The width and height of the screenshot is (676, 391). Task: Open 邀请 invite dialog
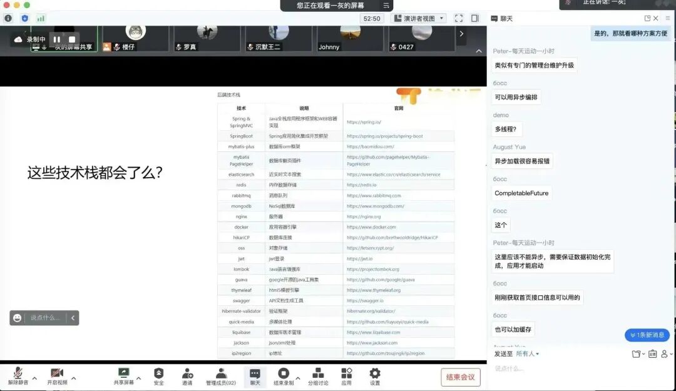187,377
